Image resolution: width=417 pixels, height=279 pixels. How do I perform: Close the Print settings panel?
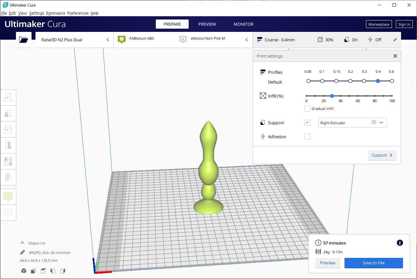pyautogui.click(x=395, y=56)
